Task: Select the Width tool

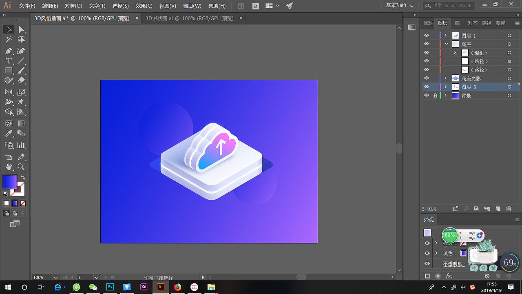Action: [9, 102]
